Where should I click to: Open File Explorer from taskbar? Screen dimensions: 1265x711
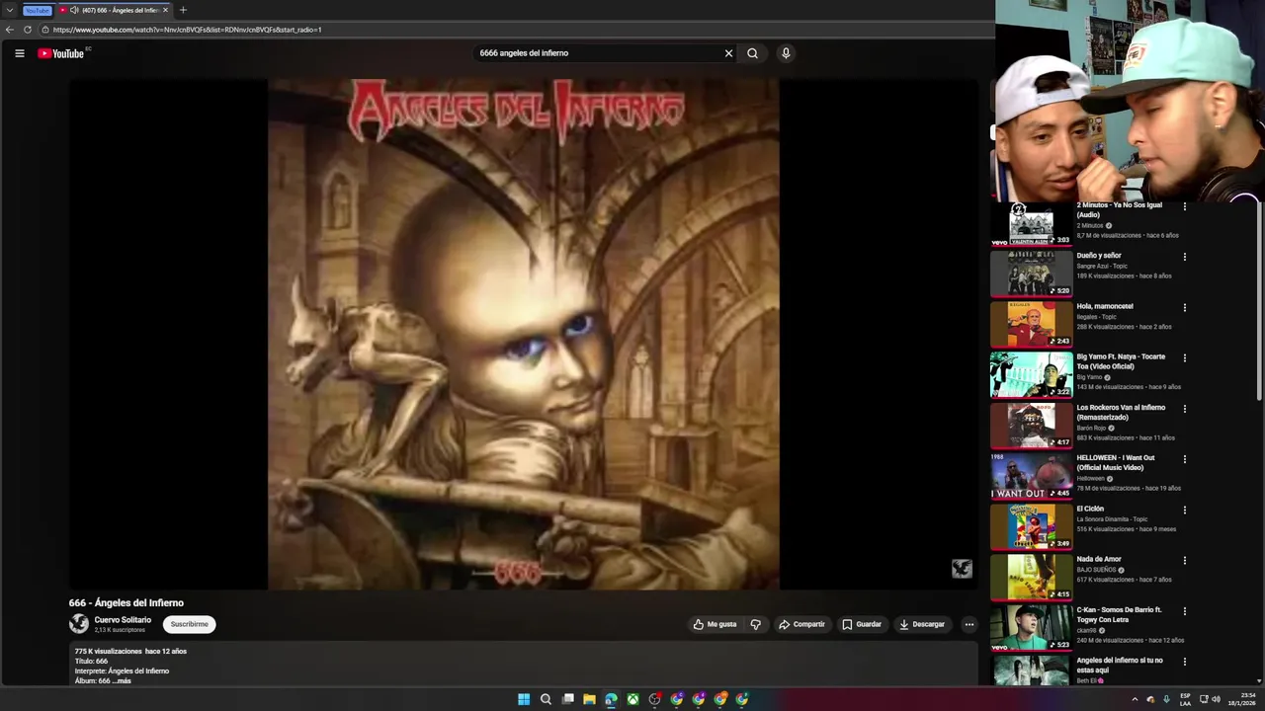tap(589, 699)
